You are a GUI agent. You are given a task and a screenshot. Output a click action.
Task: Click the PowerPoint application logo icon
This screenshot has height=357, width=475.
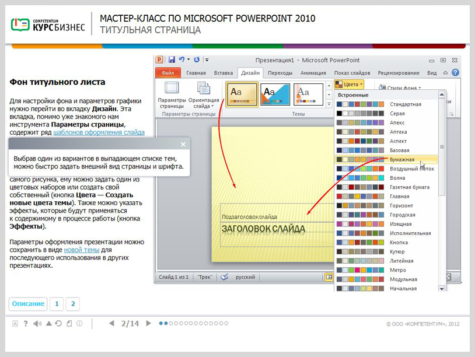coord(159,60)
